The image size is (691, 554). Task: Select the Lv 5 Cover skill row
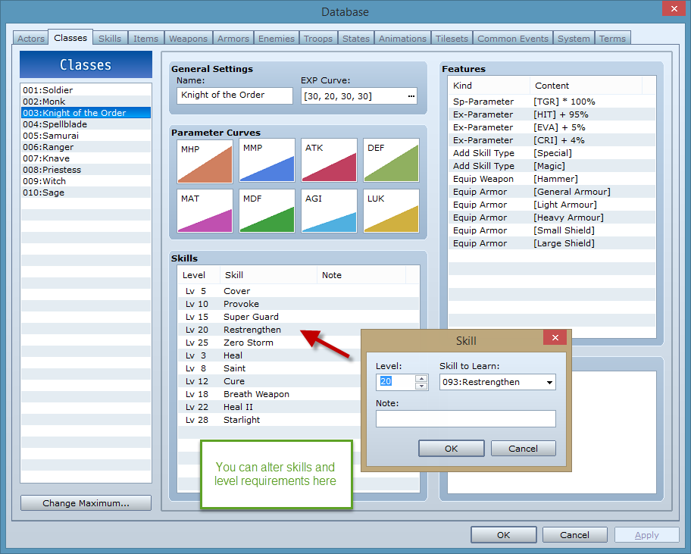click(299, 291)
